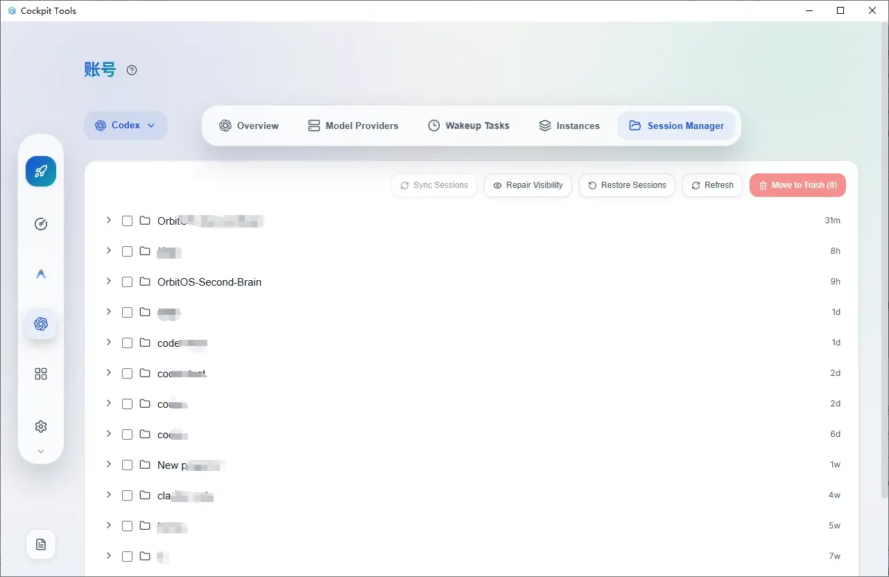This screenshot has width=889, height=577.
Task: Select the checkbox on the New p… folder row
Action: click(127, 465)
